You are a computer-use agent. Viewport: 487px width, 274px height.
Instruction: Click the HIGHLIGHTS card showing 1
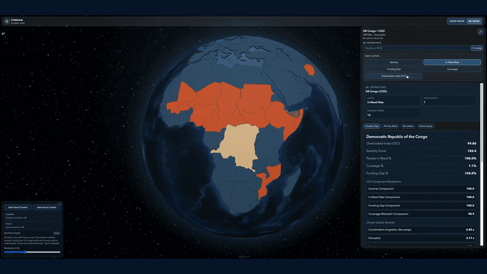449,100
